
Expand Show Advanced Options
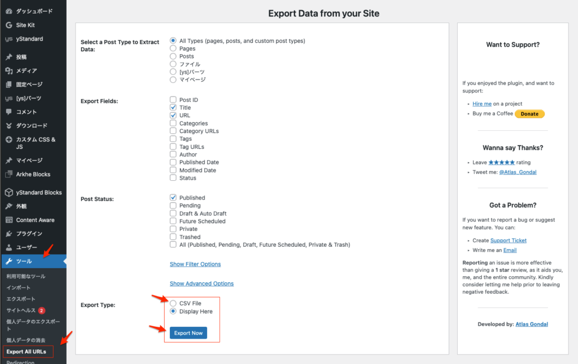pyautogui.click(x=202, y=283)
